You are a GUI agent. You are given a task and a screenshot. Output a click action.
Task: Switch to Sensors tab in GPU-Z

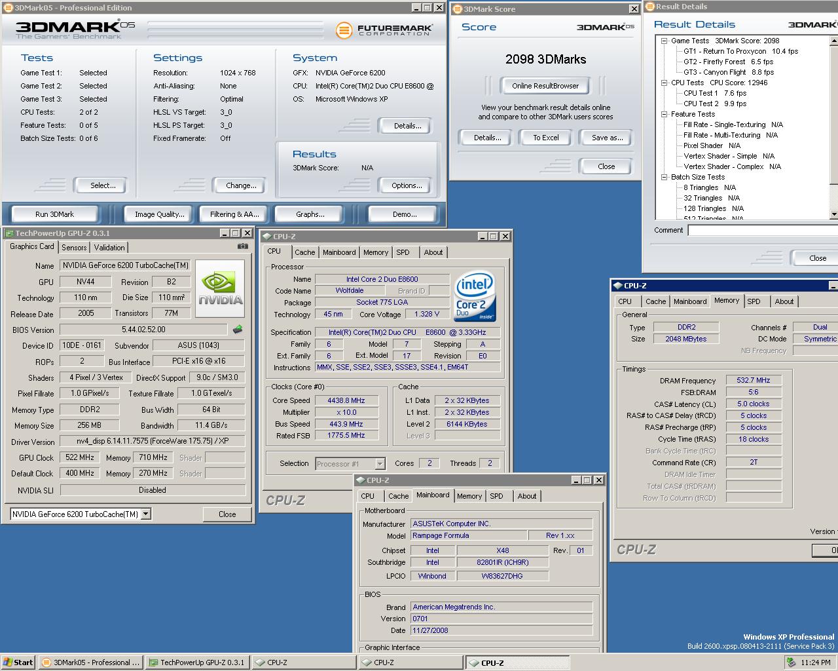tap(74, 248)
